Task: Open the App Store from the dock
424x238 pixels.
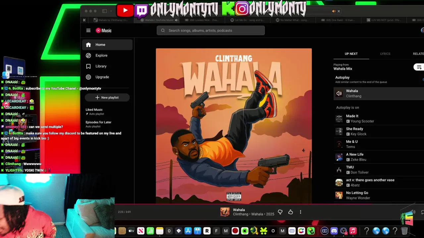Action: coord(188,231)
